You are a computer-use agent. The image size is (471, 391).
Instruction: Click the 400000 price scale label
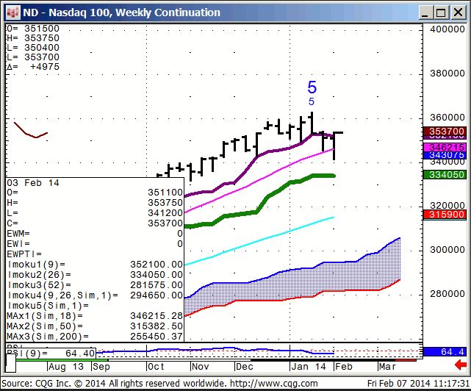[447, 29]
